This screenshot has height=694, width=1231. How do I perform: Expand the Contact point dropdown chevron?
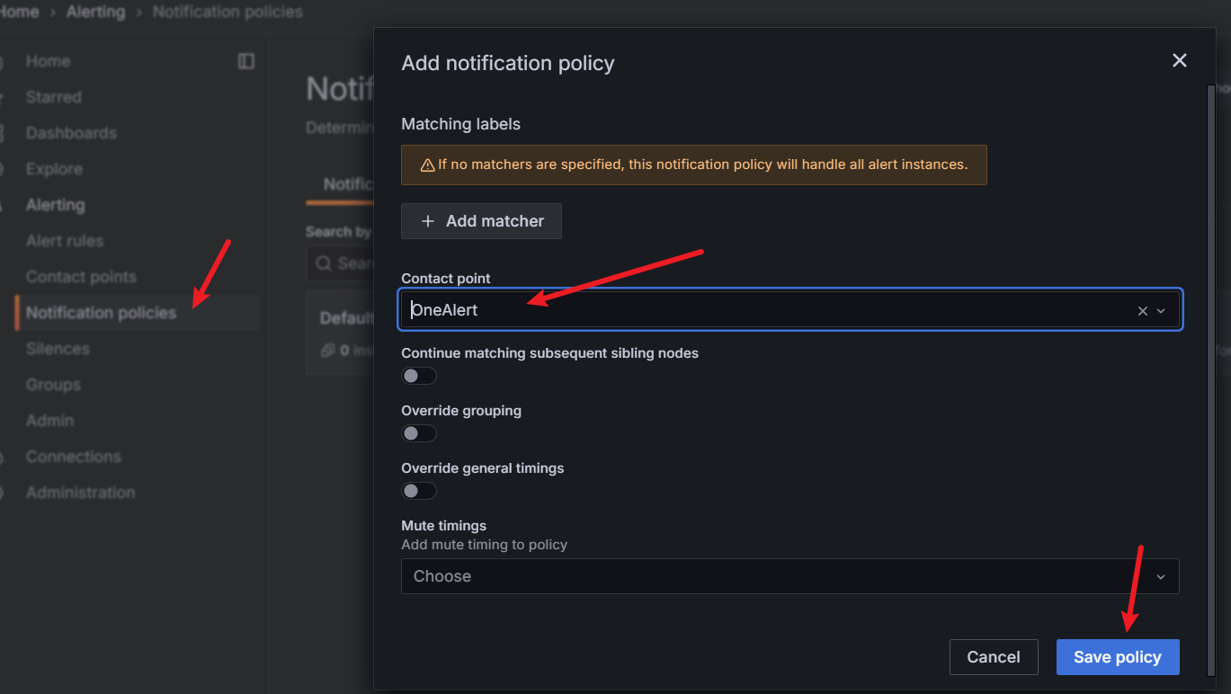pos(1161,311)
